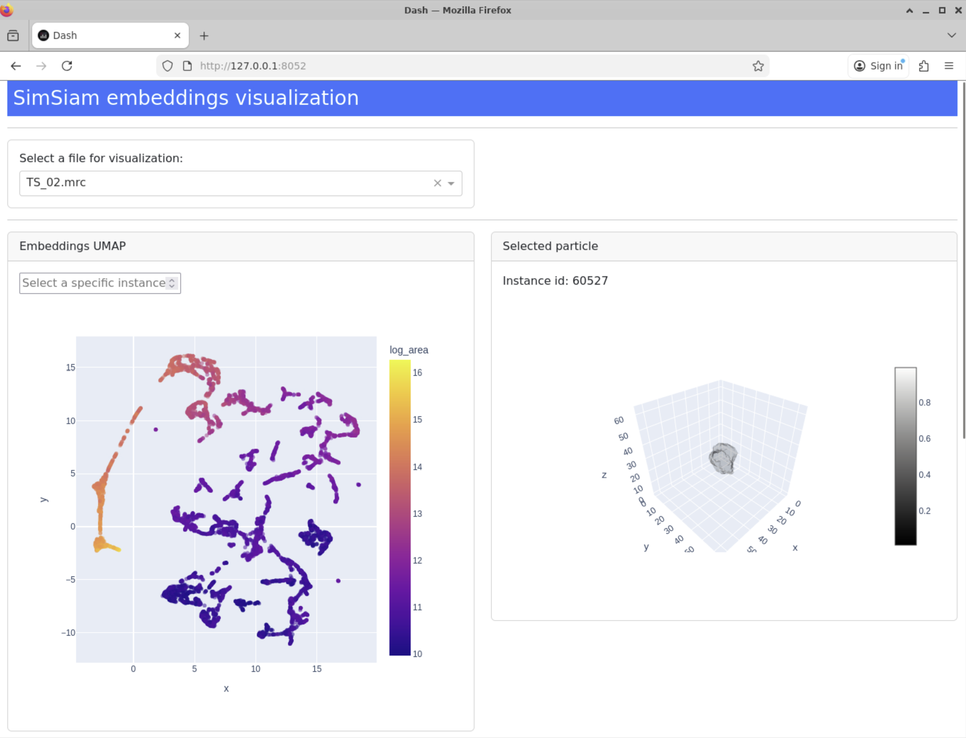List all tabs using the chevron button
Image resolution: width=966 pixels, height=738 pixels.
(951, 36)
